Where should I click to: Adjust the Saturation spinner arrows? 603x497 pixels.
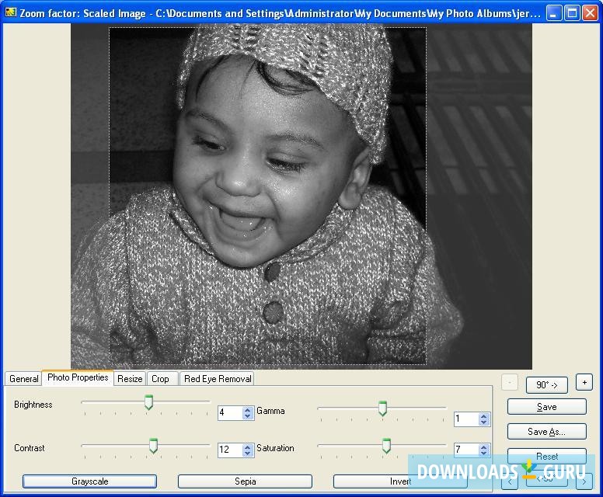[x=483, y=450]
